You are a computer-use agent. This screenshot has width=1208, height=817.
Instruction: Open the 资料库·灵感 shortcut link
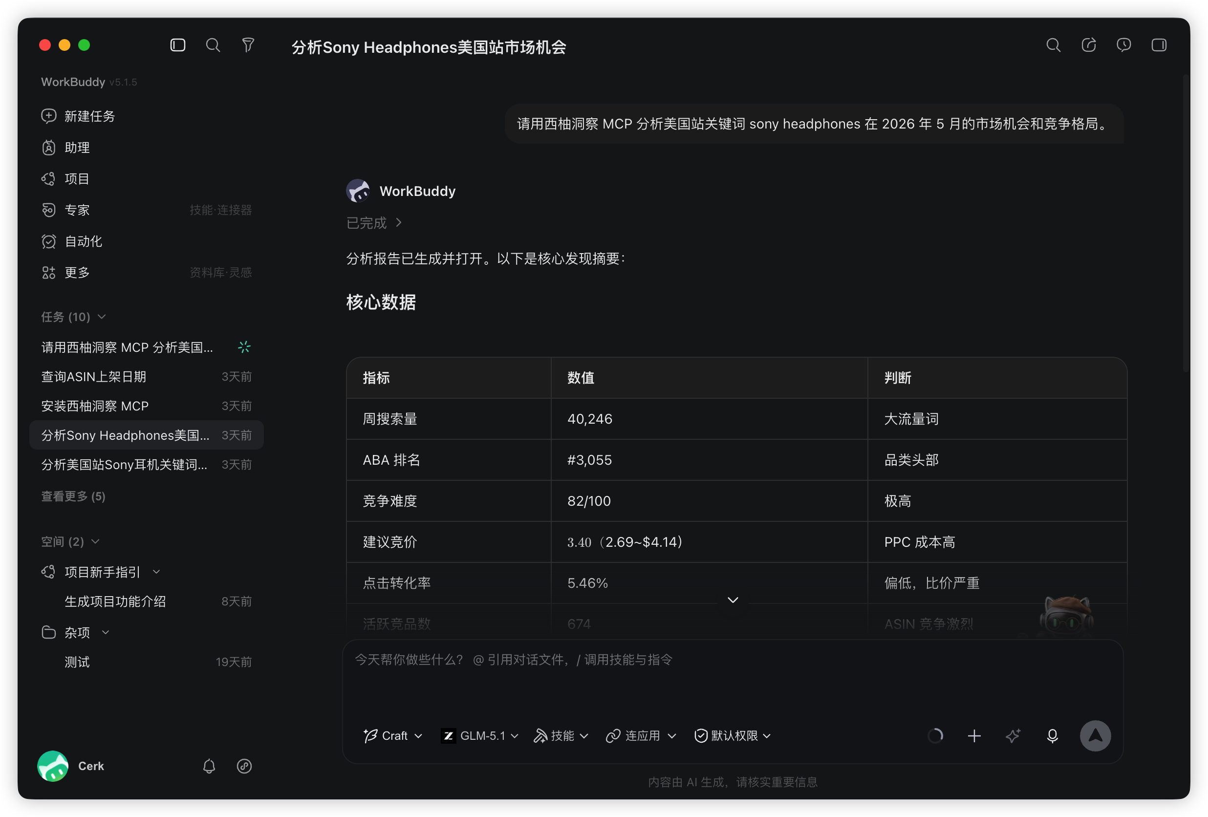220,272
